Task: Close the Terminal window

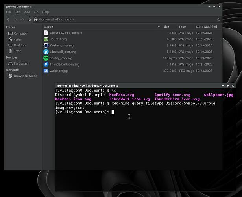Action: (x=233, y=85)
